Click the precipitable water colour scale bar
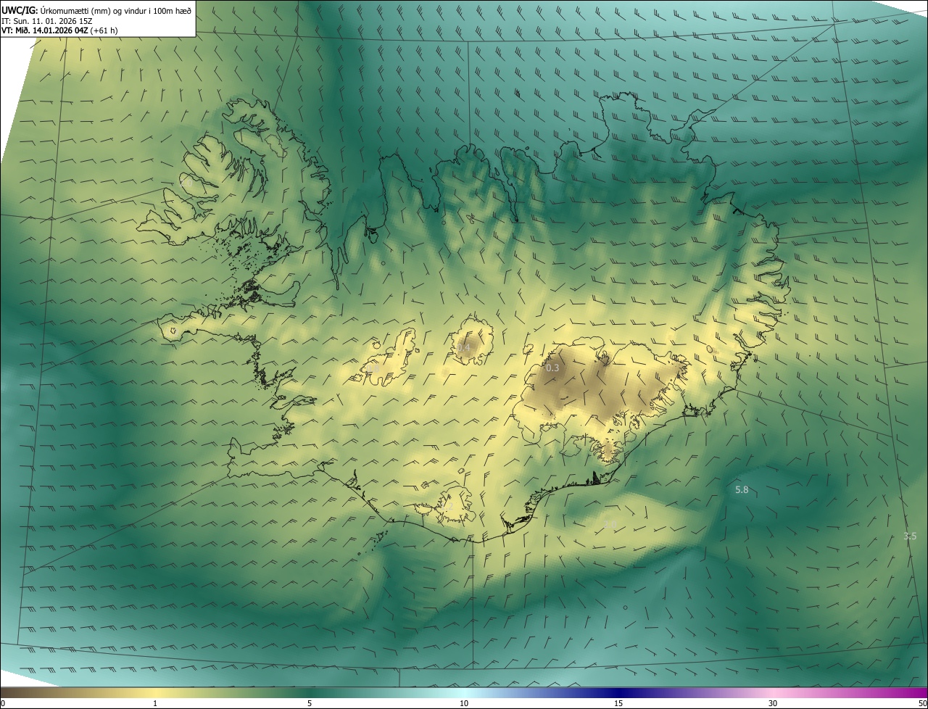928x709 pixels. [x=464, y=692]
